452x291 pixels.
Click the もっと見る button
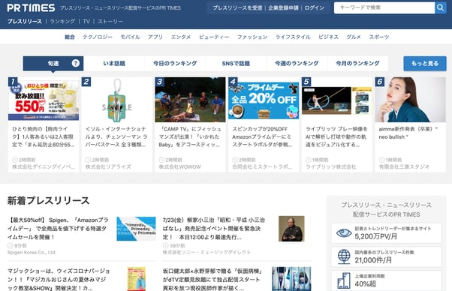point(425,63)
